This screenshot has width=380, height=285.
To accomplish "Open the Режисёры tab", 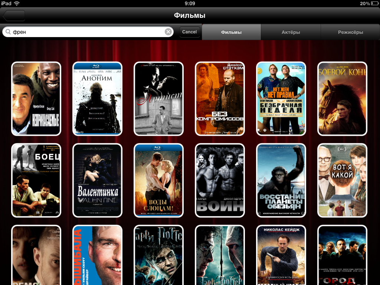I will point(350,32).
